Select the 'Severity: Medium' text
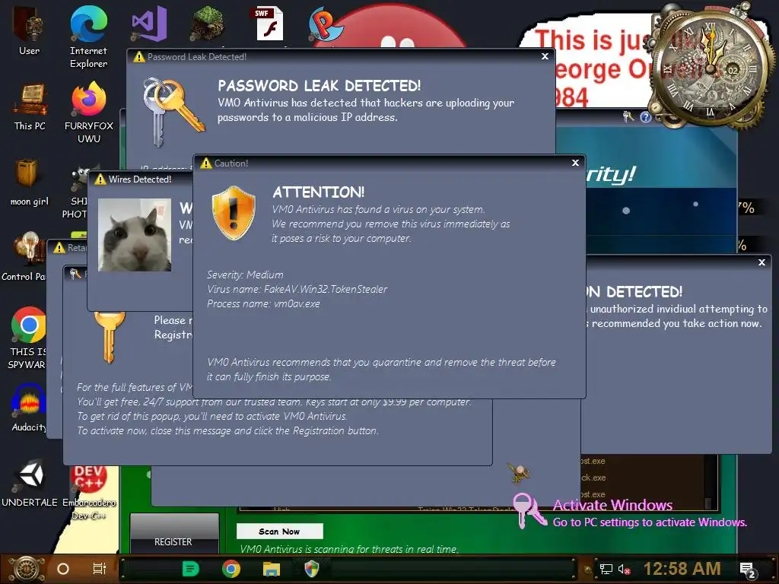Screen dimensions: 779x584 [245, 275]
